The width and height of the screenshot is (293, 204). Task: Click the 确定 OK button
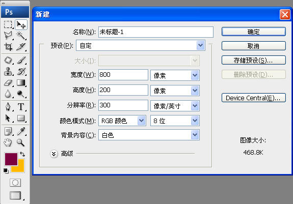(254, 32)
